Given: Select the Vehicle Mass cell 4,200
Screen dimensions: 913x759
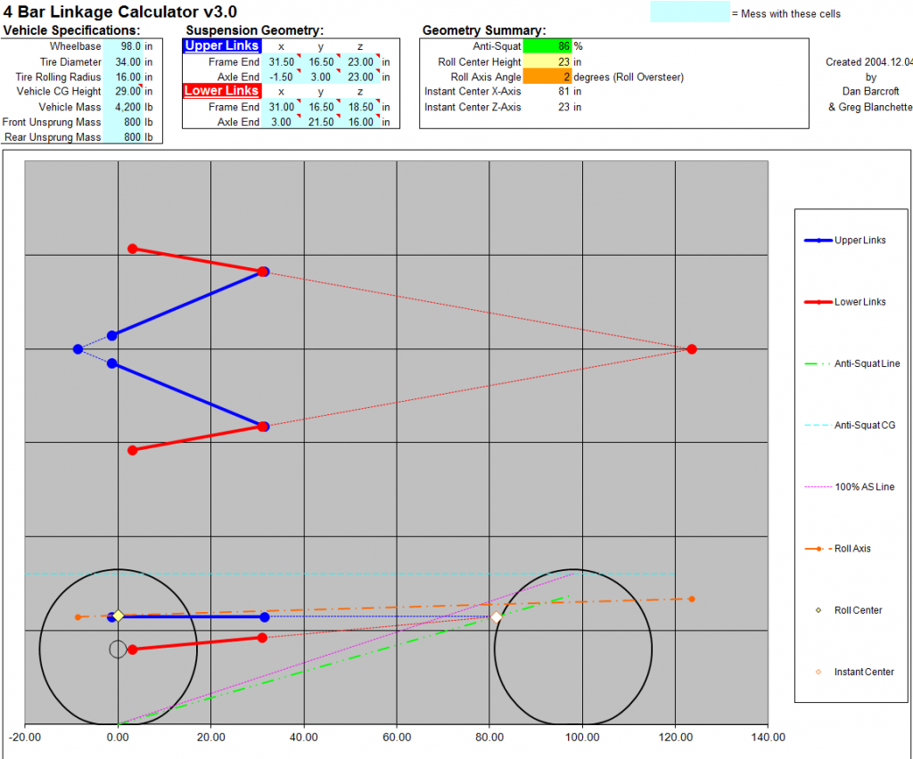Looking at the screenshot, I should pyautogui.click(x=123, y=107).
